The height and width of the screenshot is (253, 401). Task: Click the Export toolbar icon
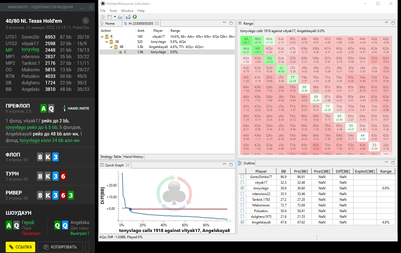128,17
